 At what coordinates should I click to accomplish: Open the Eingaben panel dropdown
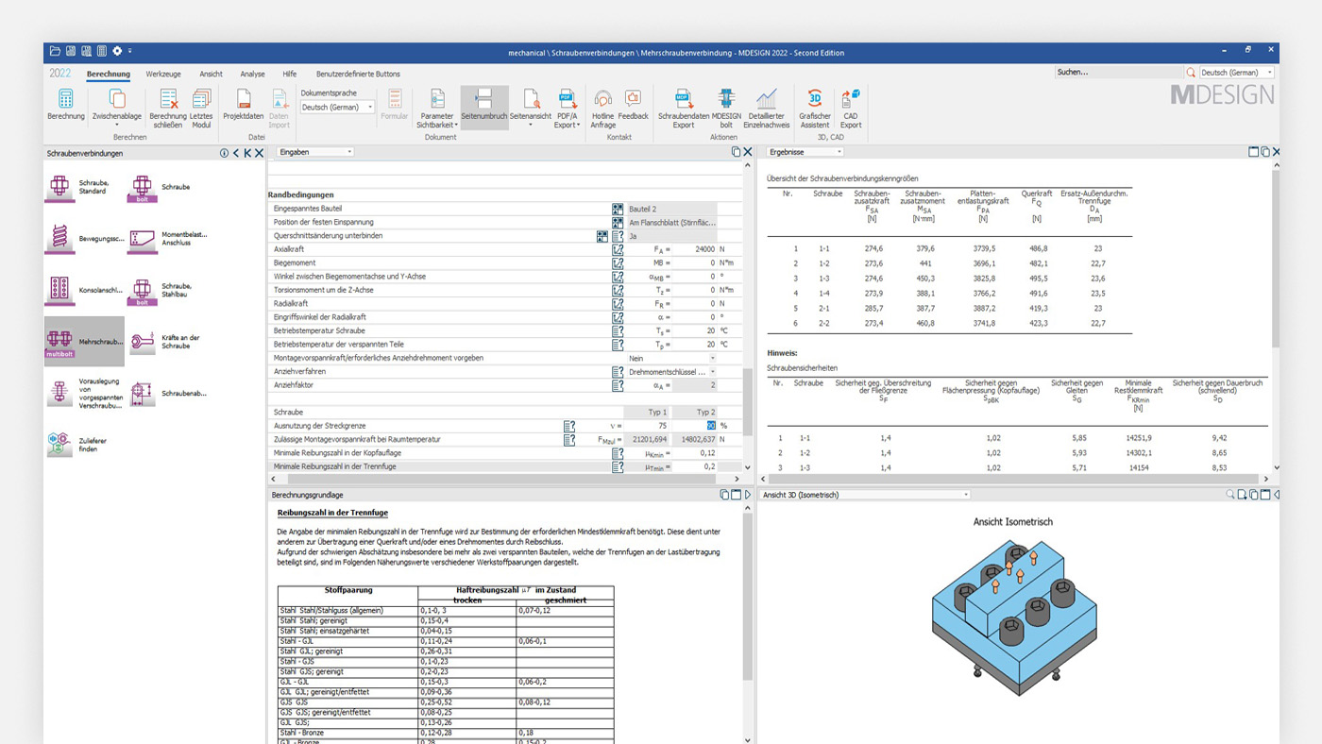click(x=315, y=152)
